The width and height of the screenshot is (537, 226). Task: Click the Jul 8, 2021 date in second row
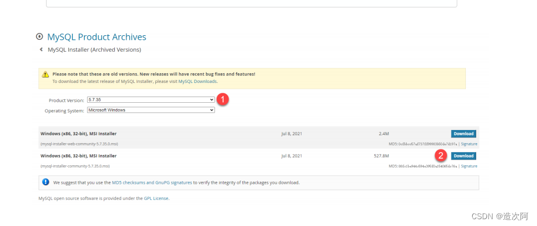(x=291, y=156)
